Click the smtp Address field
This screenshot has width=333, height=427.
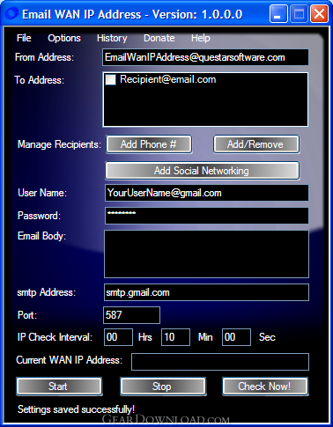point(206,292)
